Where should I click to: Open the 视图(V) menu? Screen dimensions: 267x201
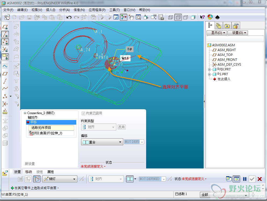[37, 10]
